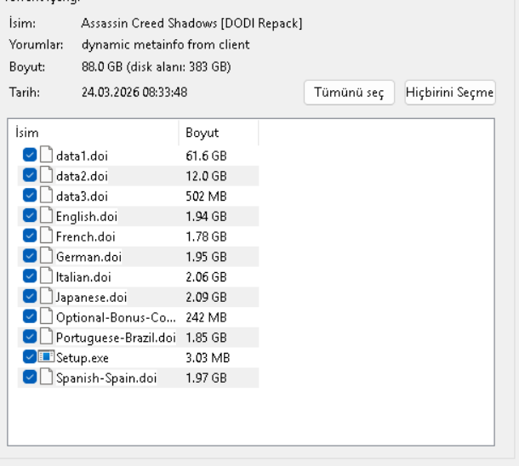Click the Setup.exe application icon

point(46,356)
